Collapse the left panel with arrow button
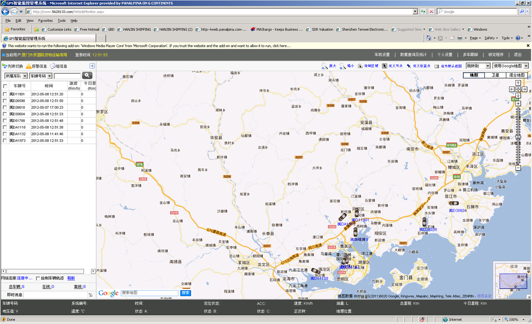The height and width of the screenshot is (324, 532). click(x=92, y=66)
